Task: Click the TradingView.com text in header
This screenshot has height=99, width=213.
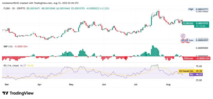Action: pyautogui.click(x=43, y=3)
